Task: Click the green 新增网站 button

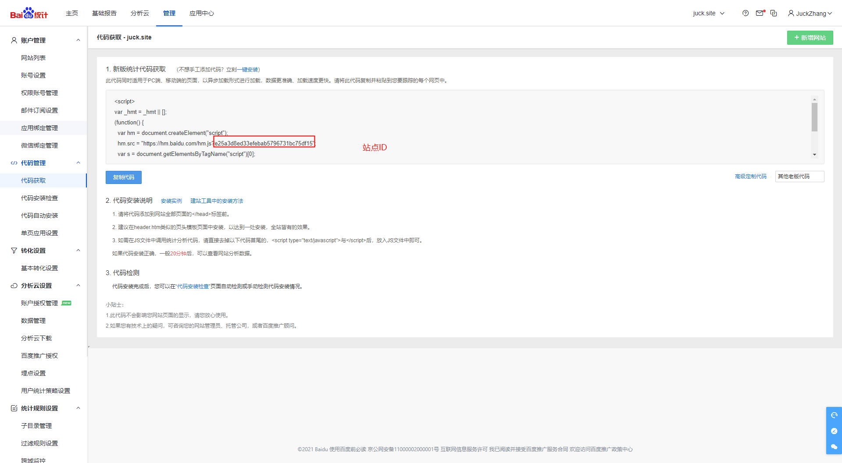Action: pos(810,38)
